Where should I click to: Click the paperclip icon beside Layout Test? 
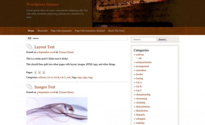(29, 47)
